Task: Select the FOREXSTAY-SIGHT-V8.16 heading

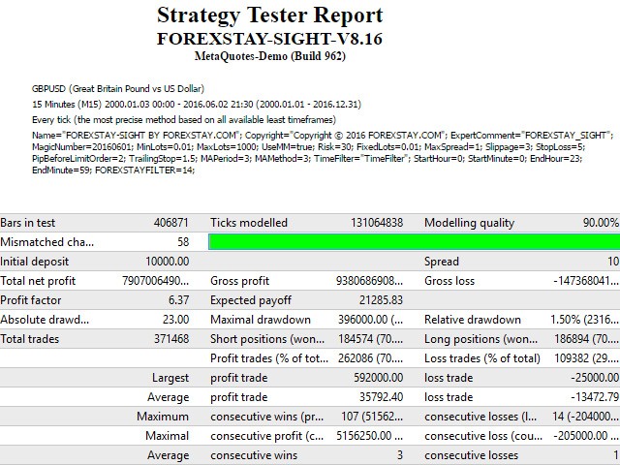Action: (269, 39)
